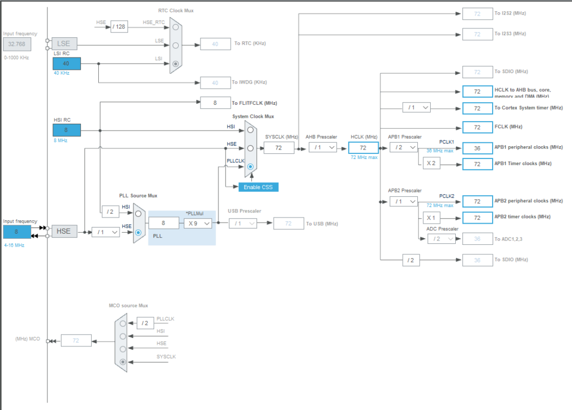Open the HSE /1 divider dropdown
This screenshot has width=572, height=410.
pos(106,232)
